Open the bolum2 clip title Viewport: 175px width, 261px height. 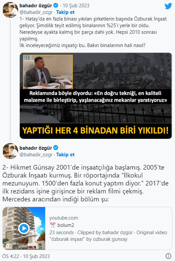point(66,225)
